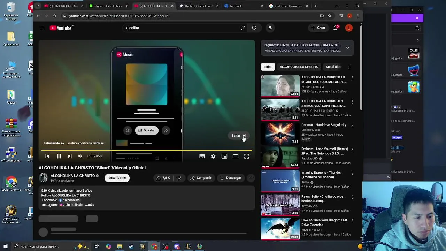Open more actions below video
The height and width of the screenshot is (251, 446).
click(x=251, y=178)
